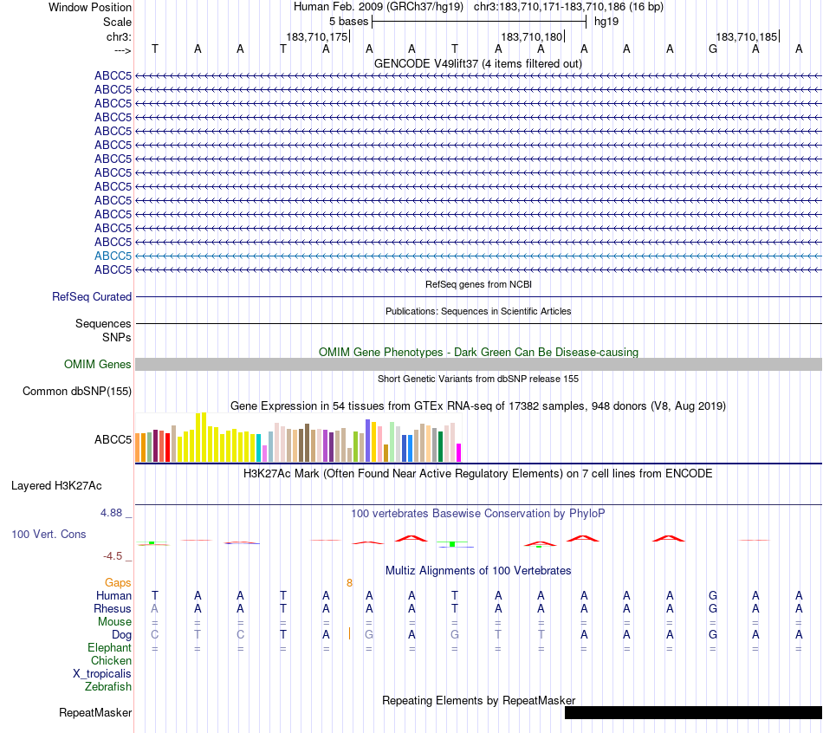Click the Sequences track label
The image size is (823, 733).
click(103, 323)
